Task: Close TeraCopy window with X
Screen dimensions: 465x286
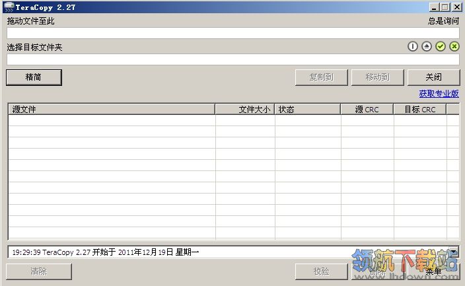Action: click(x=456, y=7)
